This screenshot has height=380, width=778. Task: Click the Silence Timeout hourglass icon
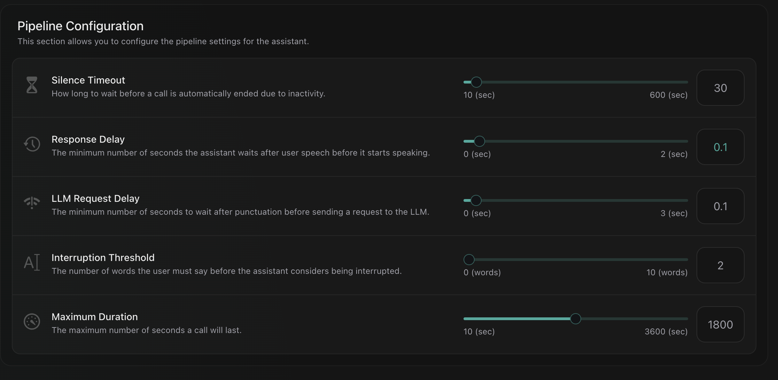[32, 85]
